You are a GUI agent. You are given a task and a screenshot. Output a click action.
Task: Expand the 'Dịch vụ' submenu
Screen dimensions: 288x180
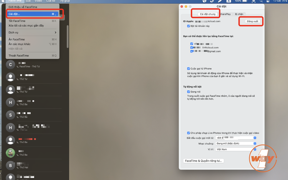pyautogui.click(x=33, y=33)
